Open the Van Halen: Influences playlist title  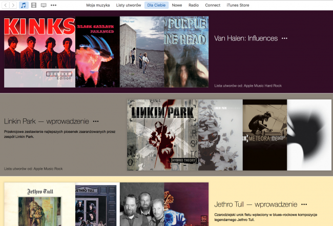tap(246, 38)
